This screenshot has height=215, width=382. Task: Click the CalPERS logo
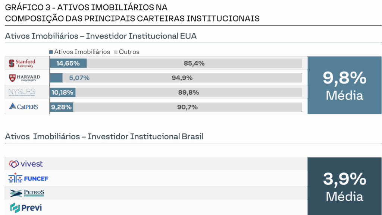pos(23,107)
